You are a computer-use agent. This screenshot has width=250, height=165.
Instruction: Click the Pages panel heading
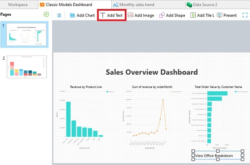6,14
